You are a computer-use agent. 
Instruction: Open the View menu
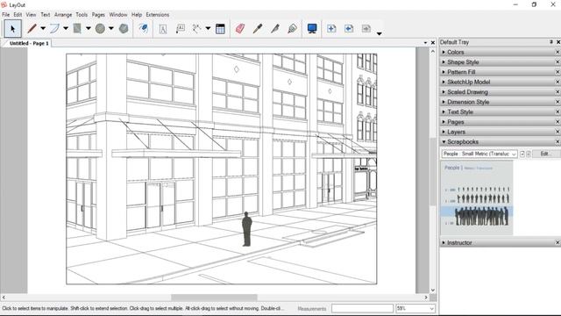click(32, 15)
